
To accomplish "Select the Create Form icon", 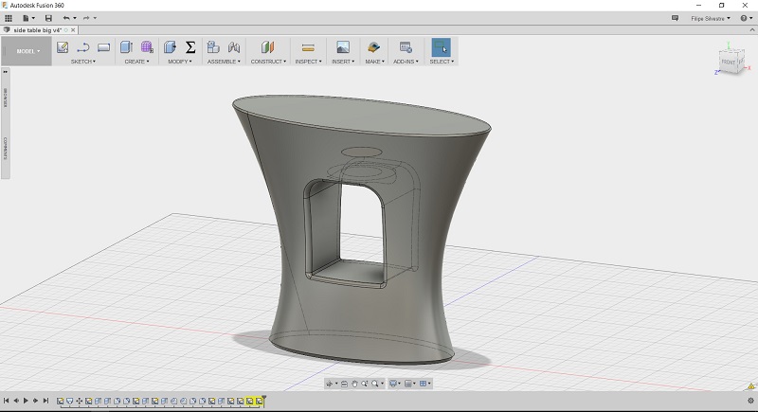I will 147,46.
